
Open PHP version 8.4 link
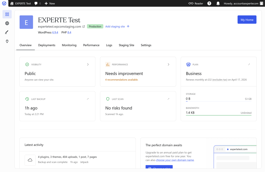(69, 32)
